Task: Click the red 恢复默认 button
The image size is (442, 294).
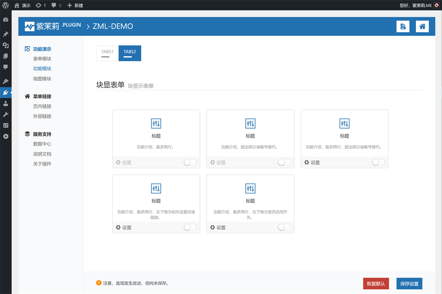Action: [376, 283]
